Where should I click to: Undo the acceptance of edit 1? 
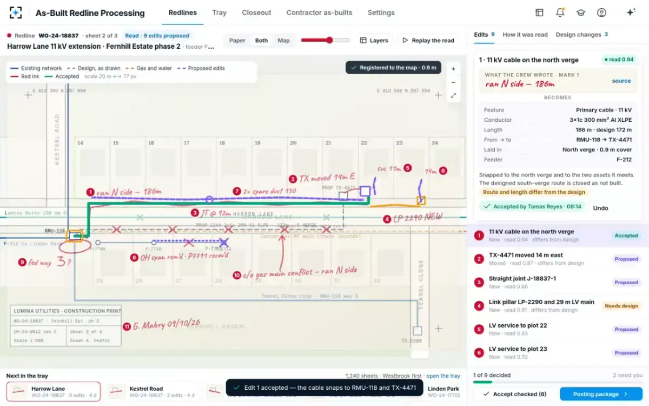(x=601, y=208)
